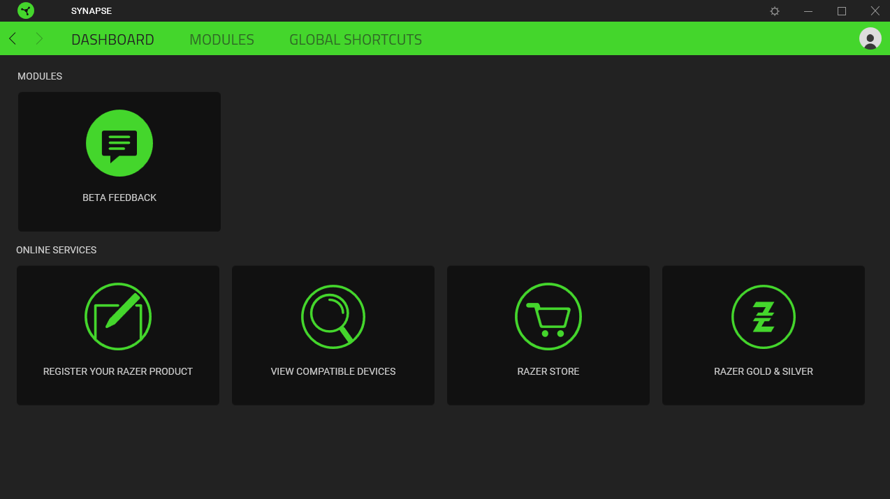Screen dimensions: 890x499
Task: Click the Razer logo in title bar
Action: [26, 10]
